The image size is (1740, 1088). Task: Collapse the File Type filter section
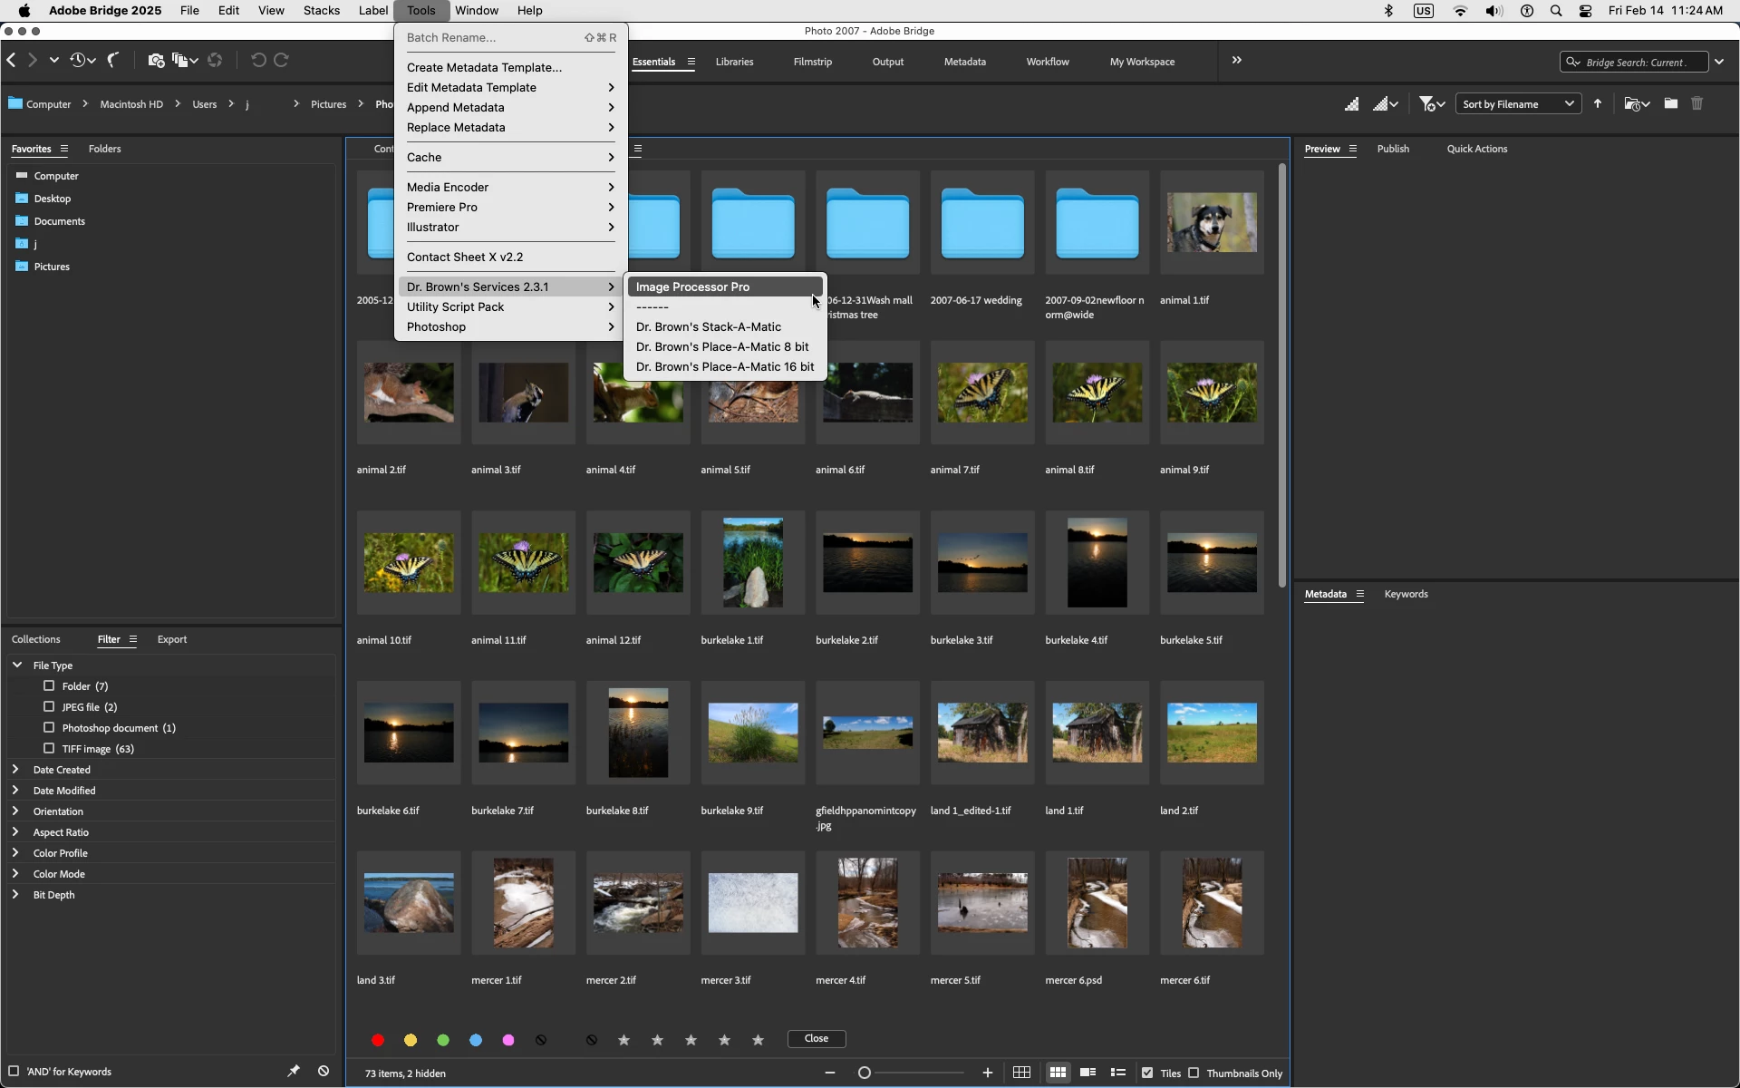[16, 665]
